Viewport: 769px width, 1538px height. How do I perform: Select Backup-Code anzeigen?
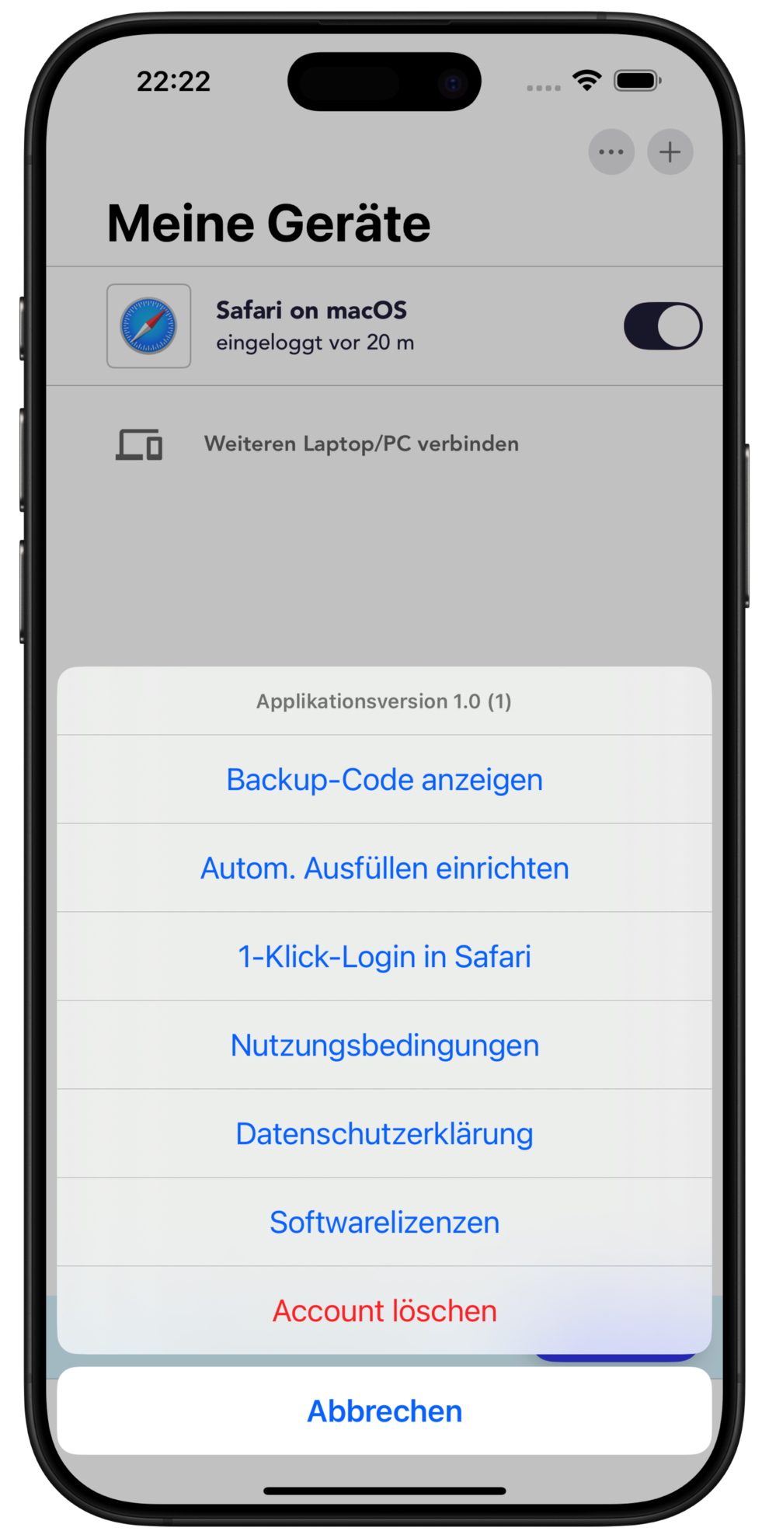coord(384,779)
